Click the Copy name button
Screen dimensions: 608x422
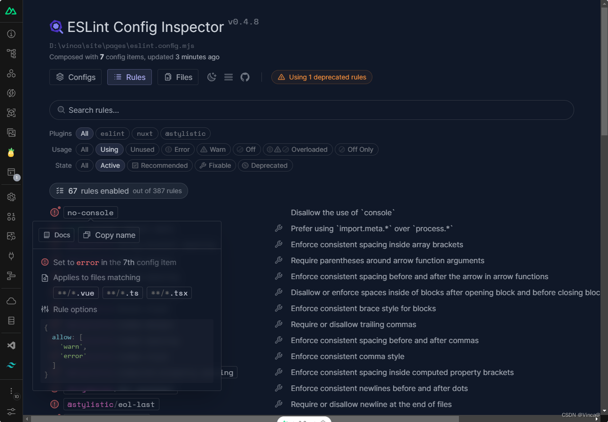point(109,235)
